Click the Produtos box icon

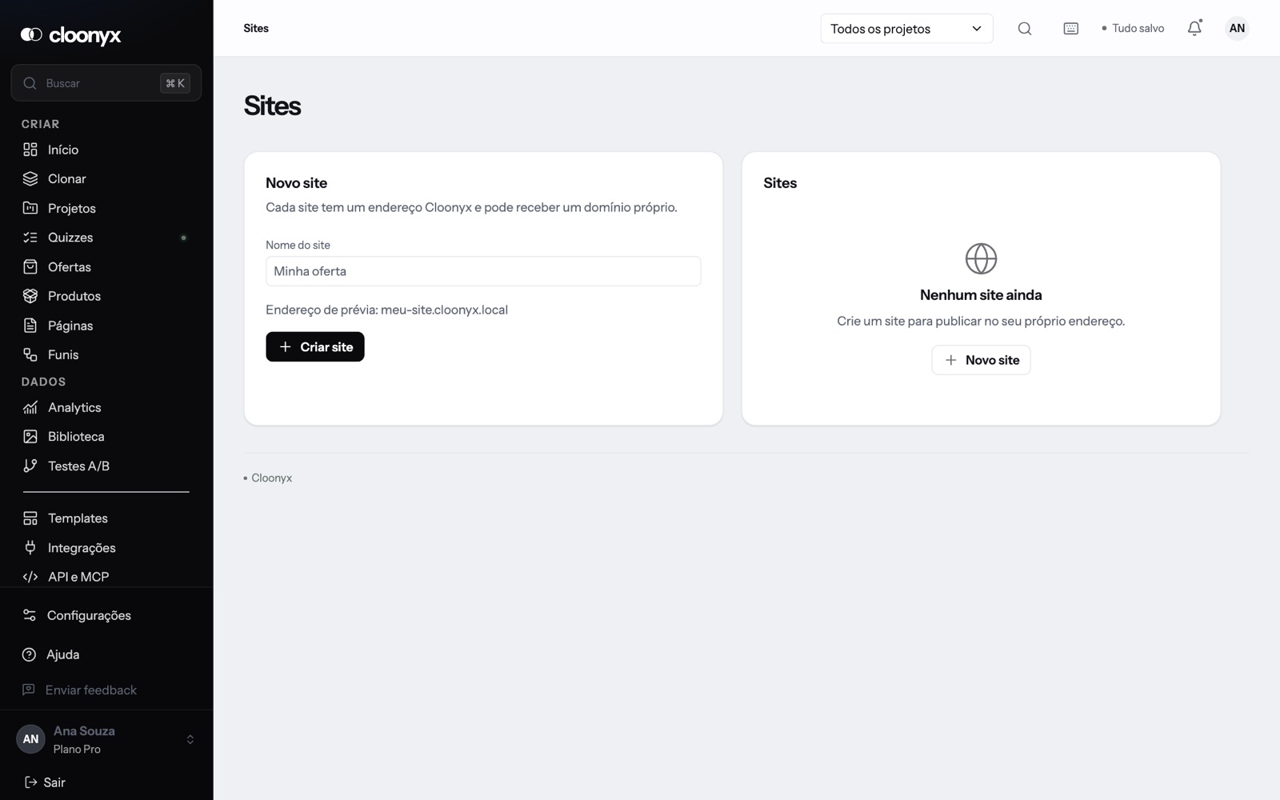tap(30, 296)
